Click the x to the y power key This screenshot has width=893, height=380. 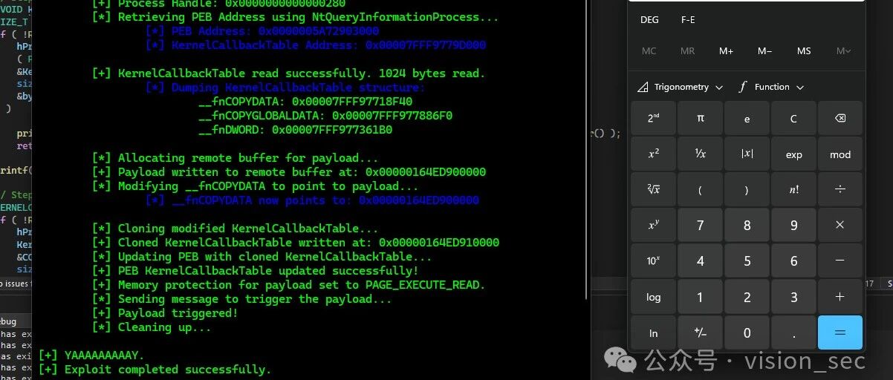pos(654,226)
